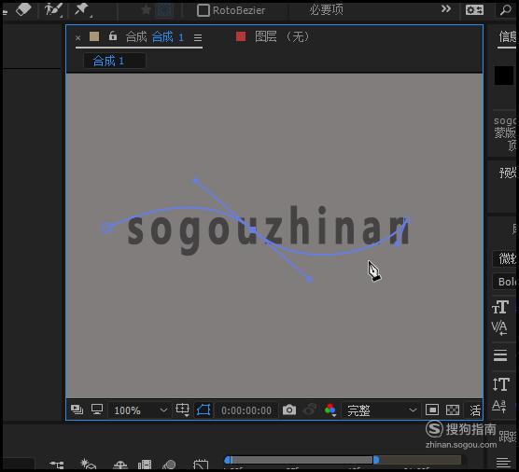Open the 必要项 workspace

tap(327, 10)
